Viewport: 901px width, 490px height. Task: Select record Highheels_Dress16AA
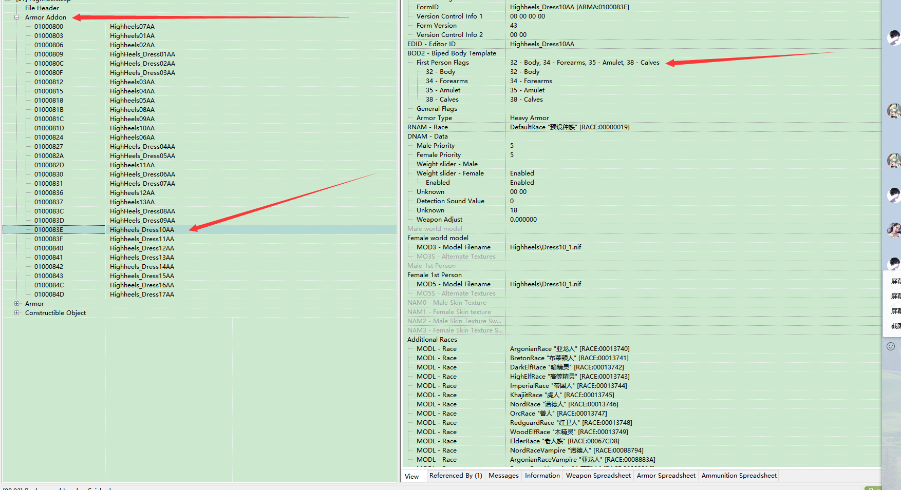click(142, 285)
